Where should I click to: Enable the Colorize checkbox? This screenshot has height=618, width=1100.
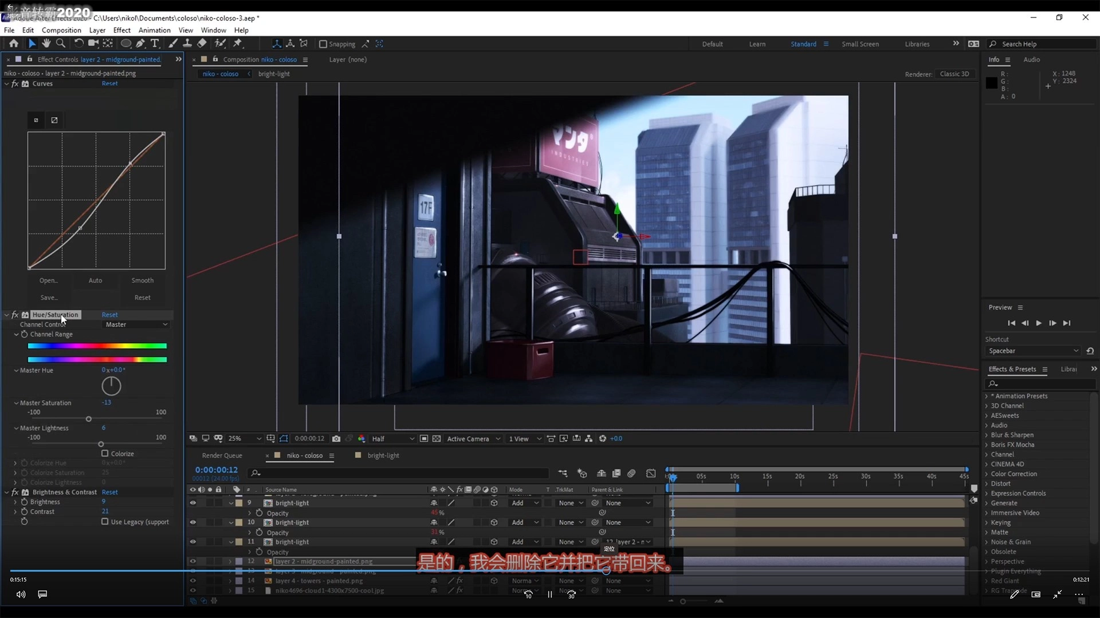[x=105, y=454]
